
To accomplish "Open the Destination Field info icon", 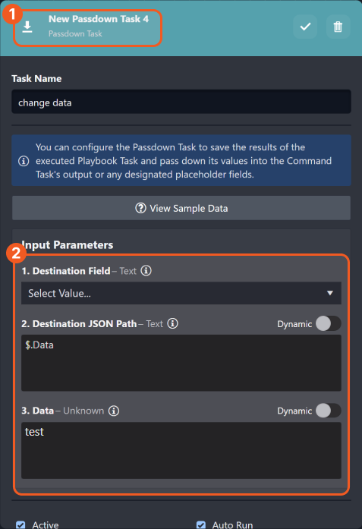I will click(146, 271).
